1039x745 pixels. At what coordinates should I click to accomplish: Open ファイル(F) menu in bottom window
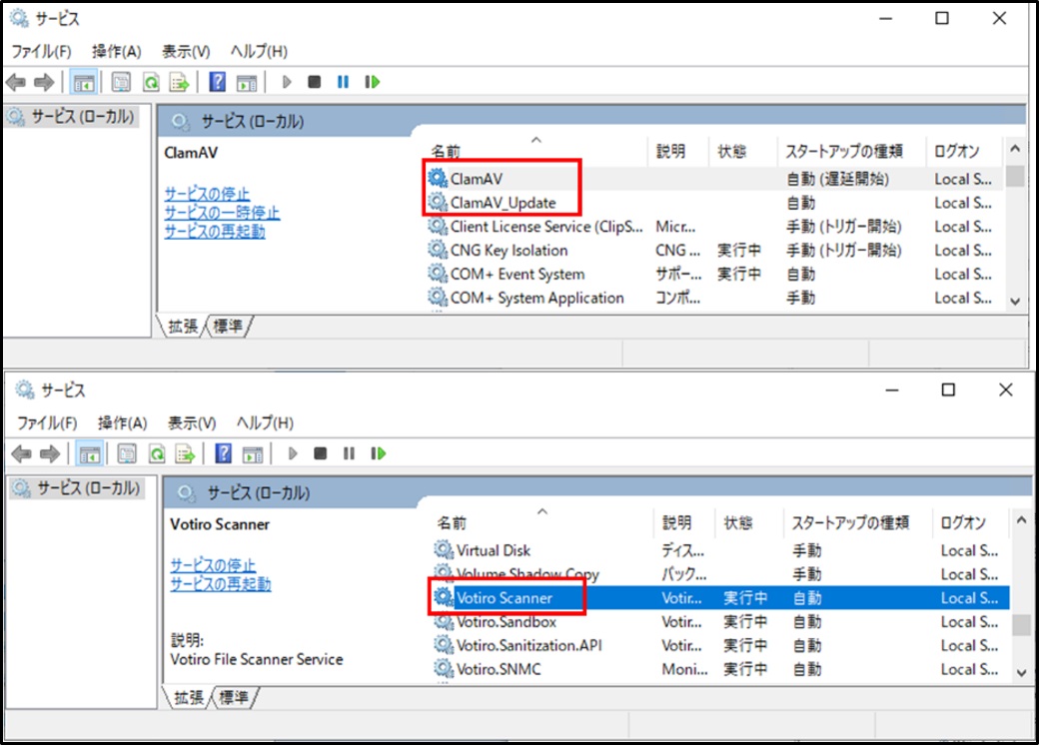point(47,423)
